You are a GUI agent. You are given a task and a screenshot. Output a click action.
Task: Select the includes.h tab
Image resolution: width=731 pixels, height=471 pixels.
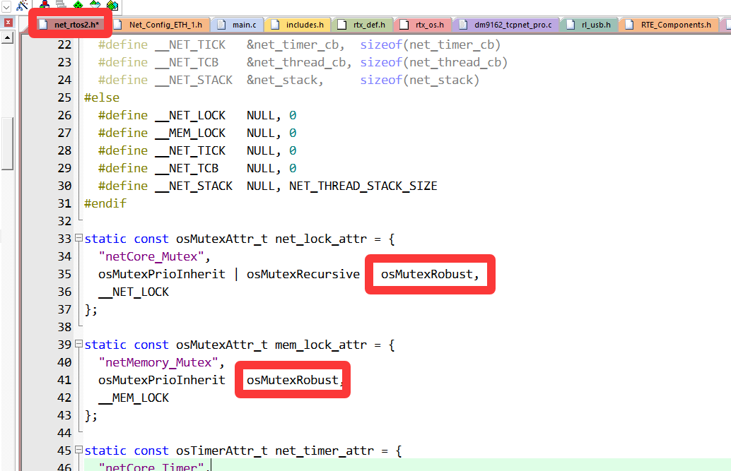point(298,25)
